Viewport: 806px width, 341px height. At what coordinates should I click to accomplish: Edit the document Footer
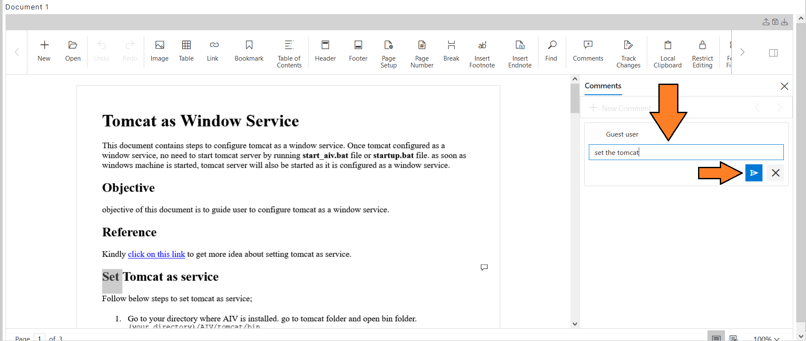point(358,51)
